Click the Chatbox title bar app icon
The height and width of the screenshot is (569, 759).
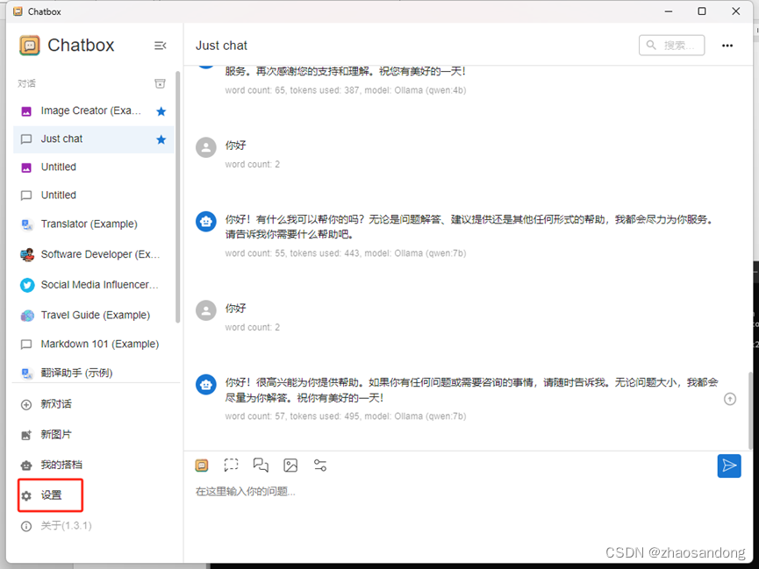pos(18,11)
